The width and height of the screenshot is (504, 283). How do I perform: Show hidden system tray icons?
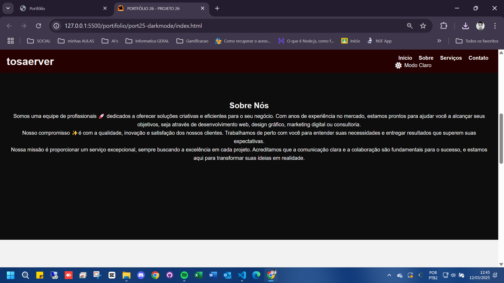(x=389, y=275)
